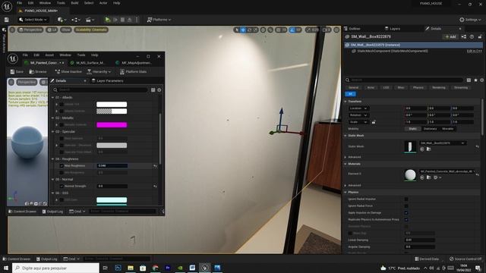Click Platform Stats in material editor

pos(134,71)
